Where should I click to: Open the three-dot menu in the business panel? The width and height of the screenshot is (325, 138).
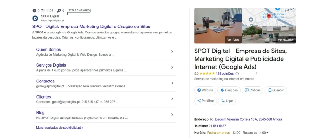pos(256,73)
